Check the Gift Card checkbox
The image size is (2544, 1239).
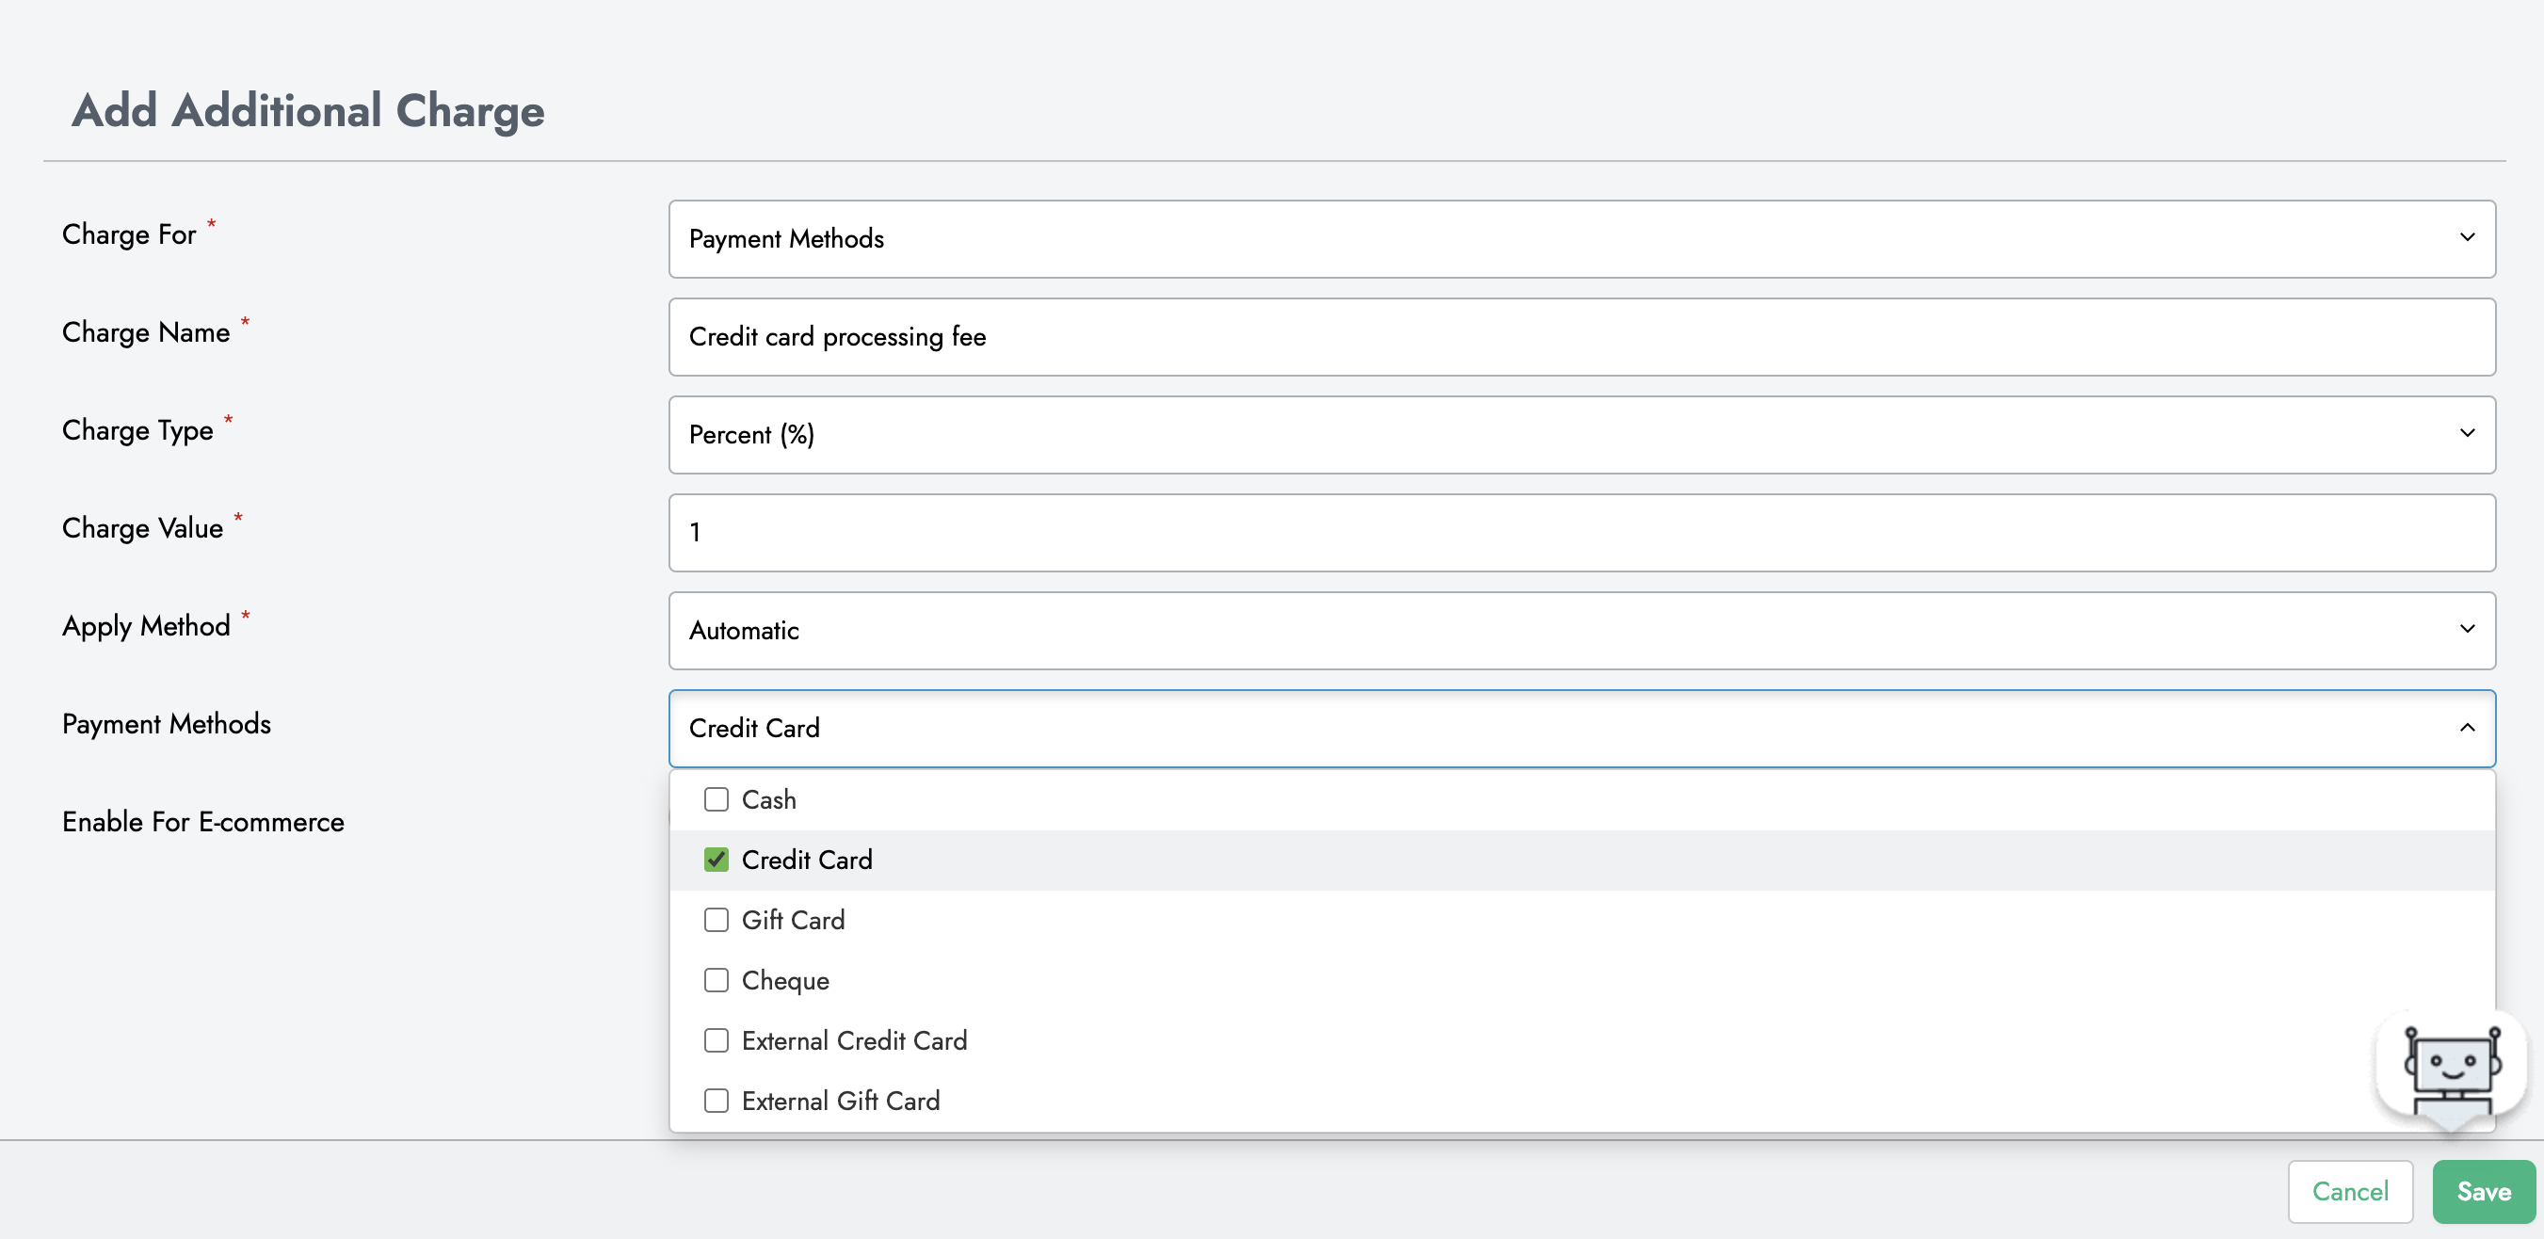tap(716, 919)
